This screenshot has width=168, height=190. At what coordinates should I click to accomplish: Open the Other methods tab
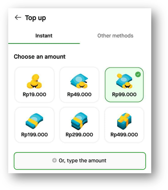(x=115, y=36)
